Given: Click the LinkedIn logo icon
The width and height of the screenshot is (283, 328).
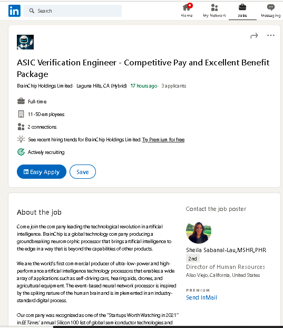Looking at the screenshot, I should tap(14, 11).
